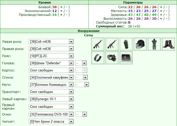Click the Транспорт row label

pyautogui.click(x=11, y=92)
